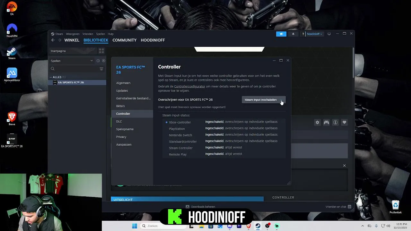Open the Spellen menu
The height and width of the screenshot is (231, 411).
(x=101, y=34)
